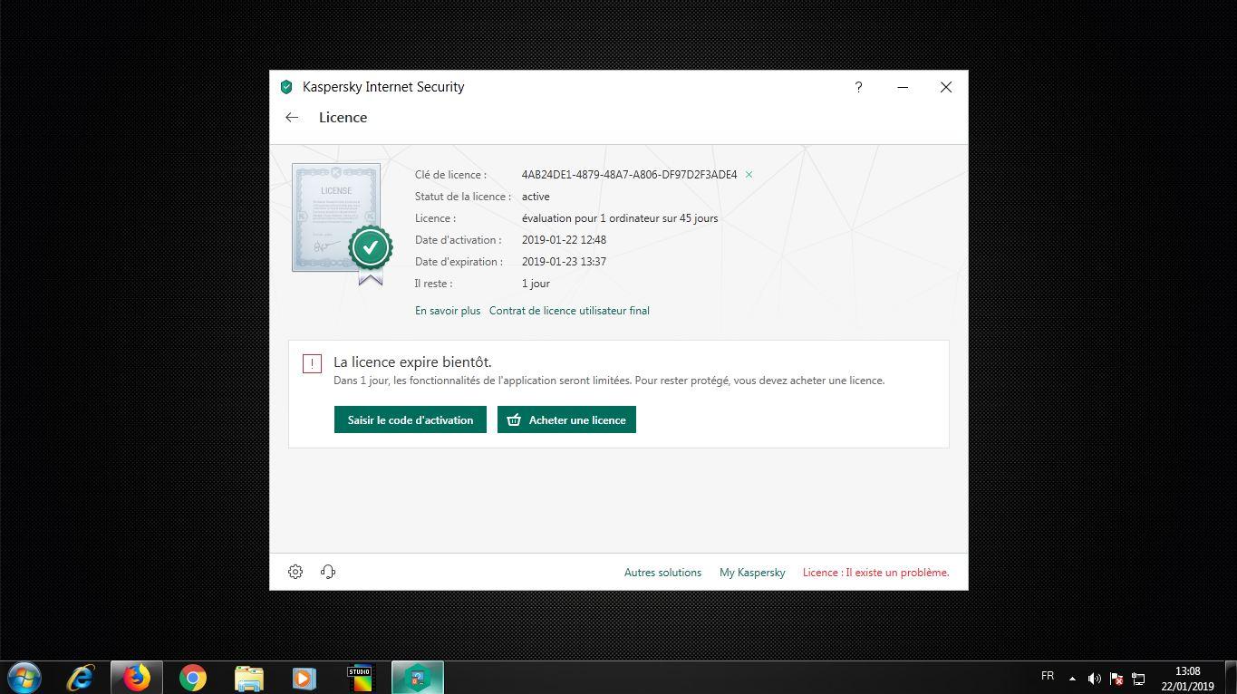This screenshot has width=1237, height=694.
Task: Open Kaspersky settings gear icon
Action: click(x=295, y=572)
